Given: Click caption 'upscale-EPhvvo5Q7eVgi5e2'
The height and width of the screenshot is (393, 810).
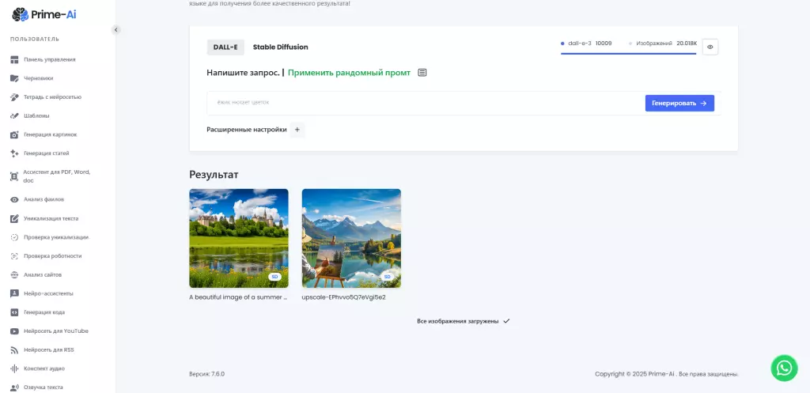Looking at the screenshot, I should 343,297.
